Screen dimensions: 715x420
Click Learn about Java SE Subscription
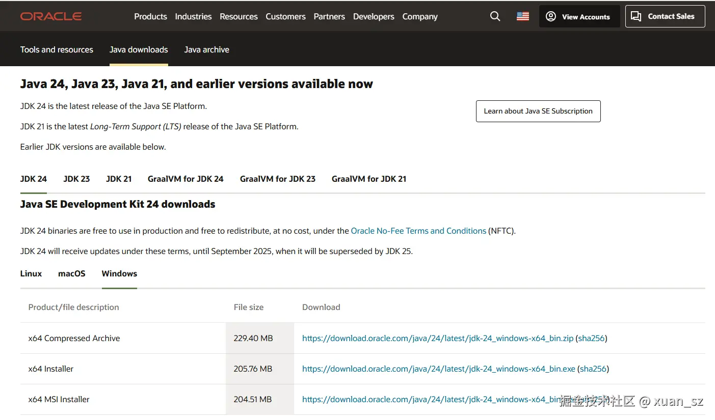point(538,111)
